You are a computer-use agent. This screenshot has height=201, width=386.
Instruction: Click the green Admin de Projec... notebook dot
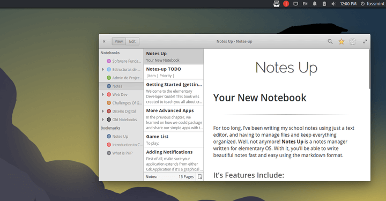109,78
